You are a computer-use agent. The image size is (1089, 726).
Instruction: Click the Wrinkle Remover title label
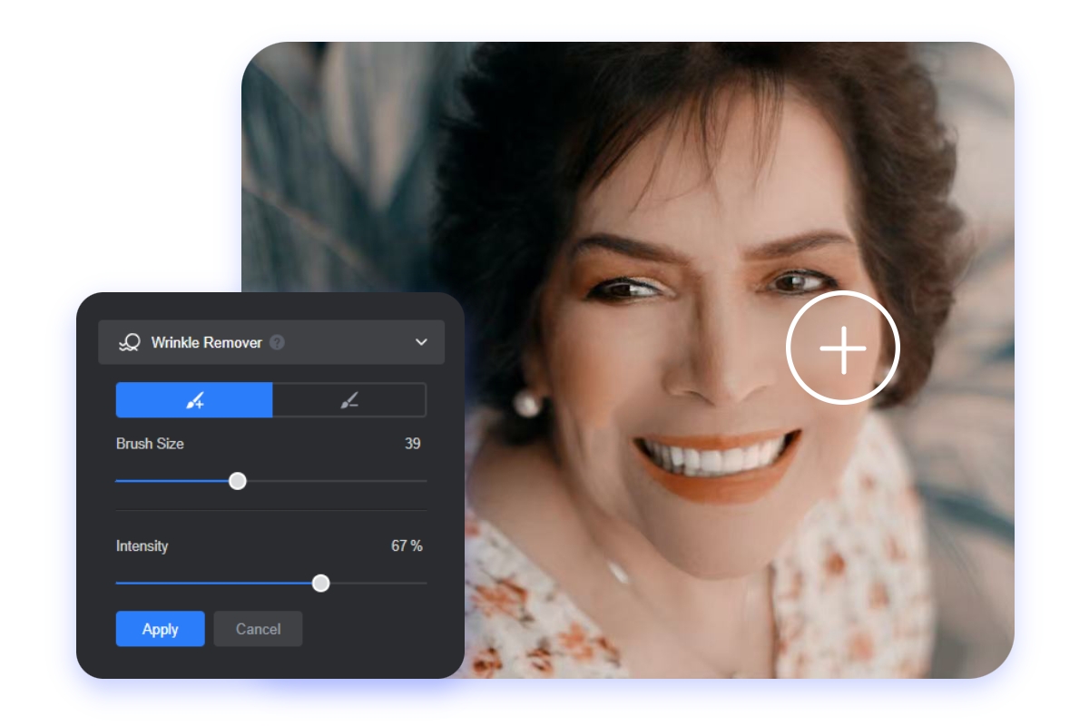point(207,342)
